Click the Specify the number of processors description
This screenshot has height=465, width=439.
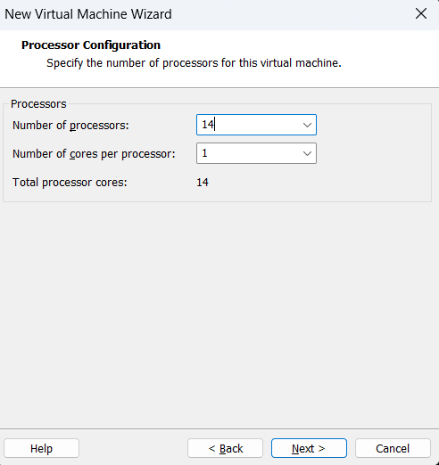(194, 63)
